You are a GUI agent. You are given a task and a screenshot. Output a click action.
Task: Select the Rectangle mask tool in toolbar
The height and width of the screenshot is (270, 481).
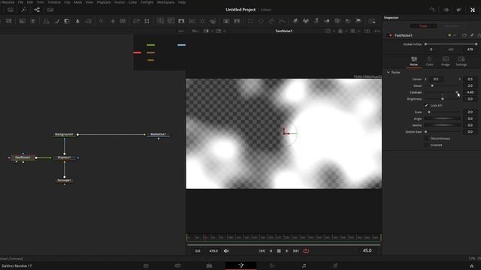coord(250,21)
